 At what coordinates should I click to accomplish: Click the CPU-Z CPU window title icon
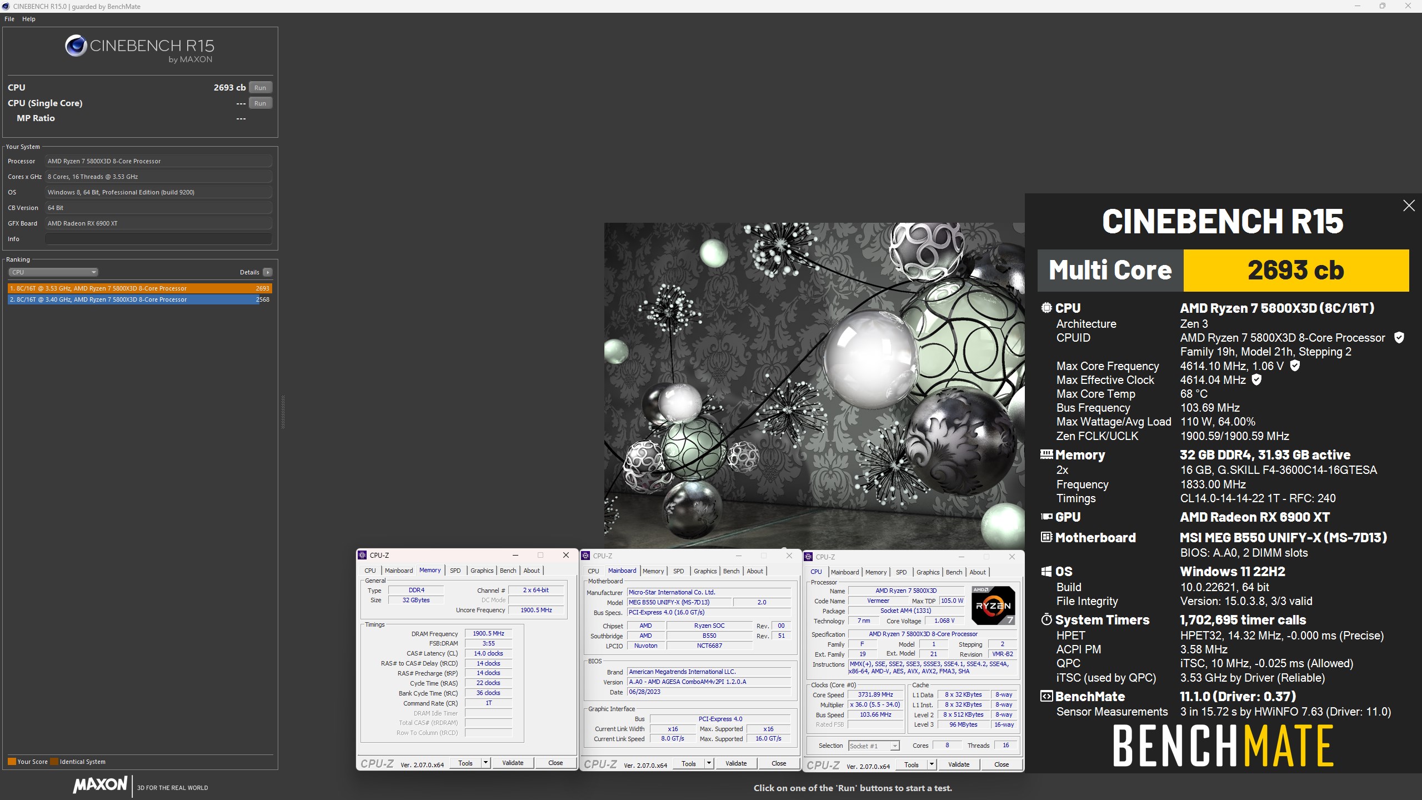(x=809, y=557)
